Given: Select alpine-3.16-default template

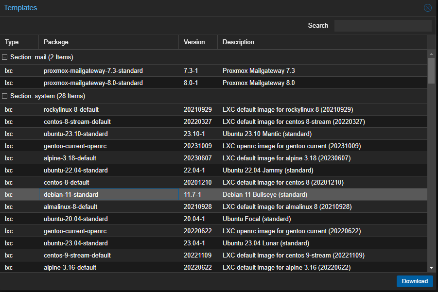Looking at the screenshot, I should click(213, 267).
